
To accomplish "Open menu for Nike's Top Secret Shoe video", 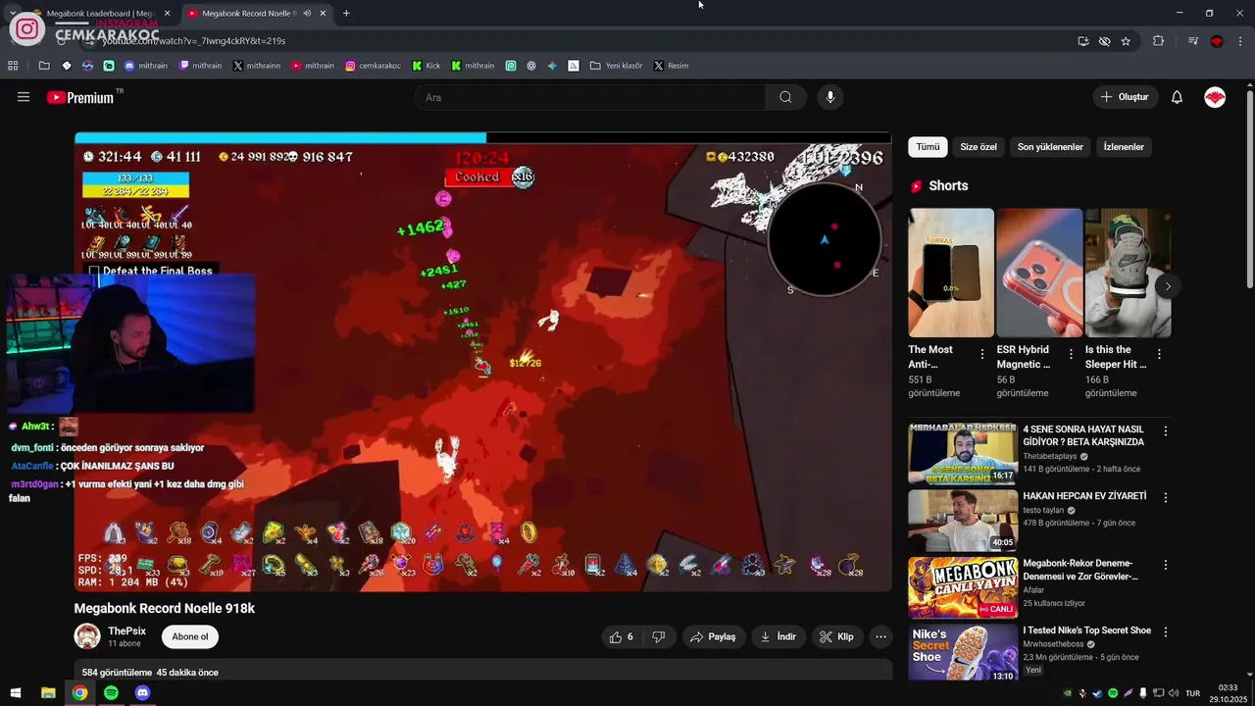I will 1166,631.
